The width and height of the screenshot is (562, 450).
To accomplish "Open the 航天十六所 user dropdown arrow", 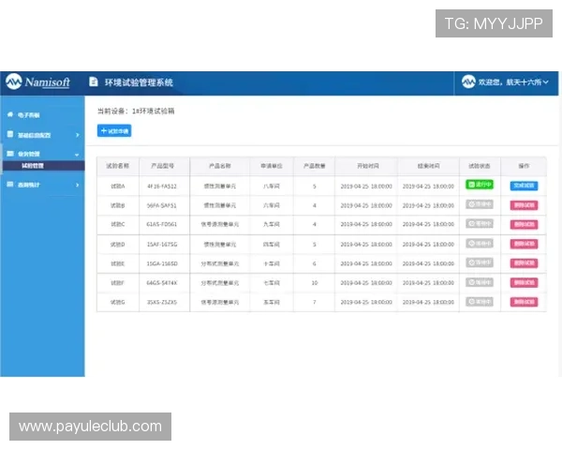I will 545,82.
